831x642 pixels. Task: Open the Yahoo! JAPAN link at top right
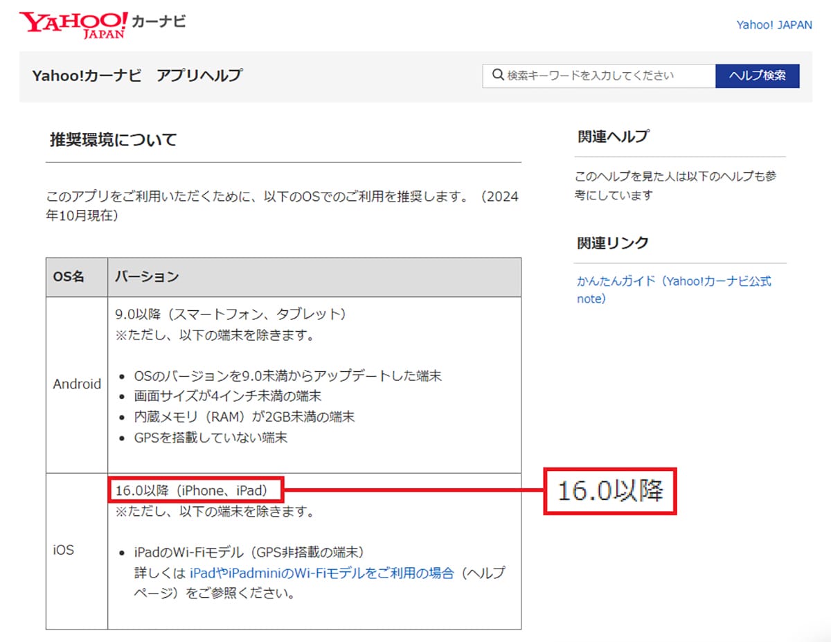pos(774,25)
